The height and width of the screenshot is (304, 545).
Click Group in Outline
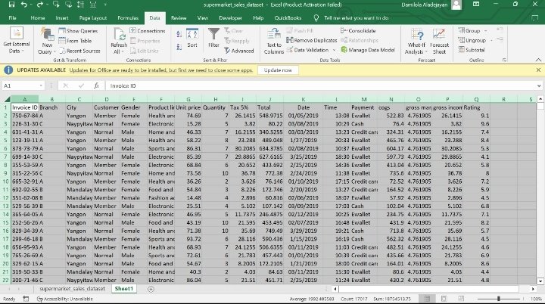(x=469, y=30)
